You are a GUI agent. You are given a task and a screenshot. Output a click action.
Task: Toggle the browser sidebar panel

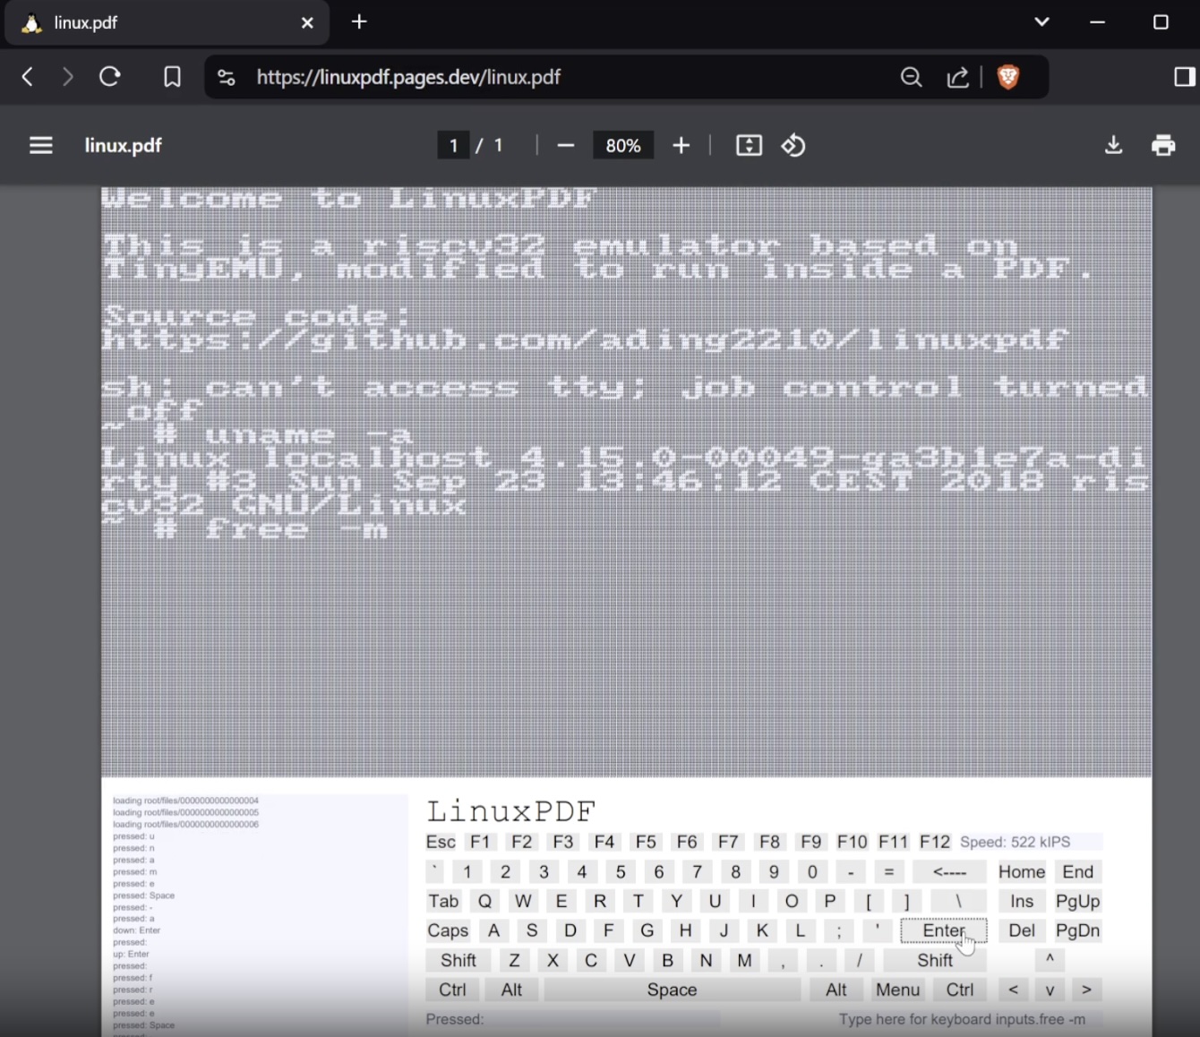[1184, 77]
